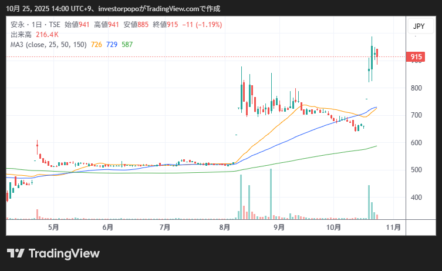Select 8月 on the time axis
This screenshot has width=442, height=271.
[x=224, y=227]
